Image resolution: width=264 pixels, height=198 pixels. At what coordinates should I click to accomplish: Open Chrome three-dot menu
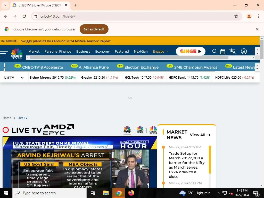pos(258,16)
